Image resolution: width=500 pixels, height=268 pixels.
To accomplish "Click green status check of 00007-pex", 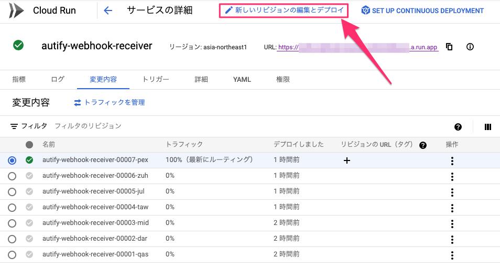I will [x=29, y=160].
